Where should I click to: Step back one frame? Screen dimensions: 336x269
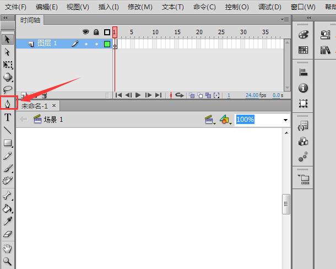128,95
